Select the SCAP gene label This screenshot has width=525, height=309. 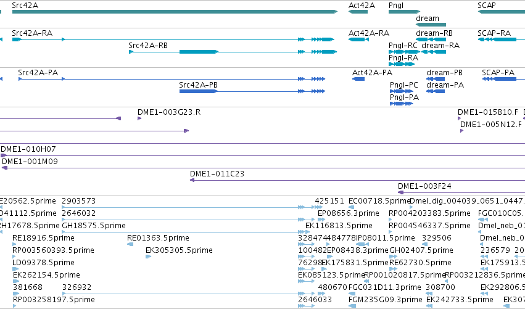[487, 6]
